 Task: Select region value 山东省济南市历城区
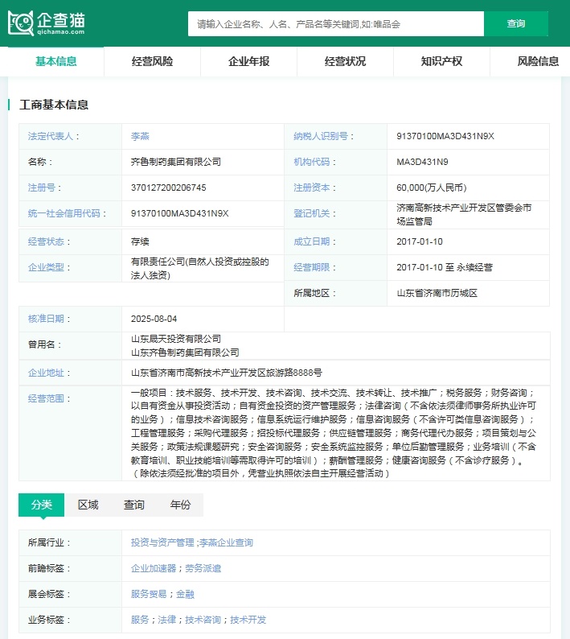[x=437, y=294]
